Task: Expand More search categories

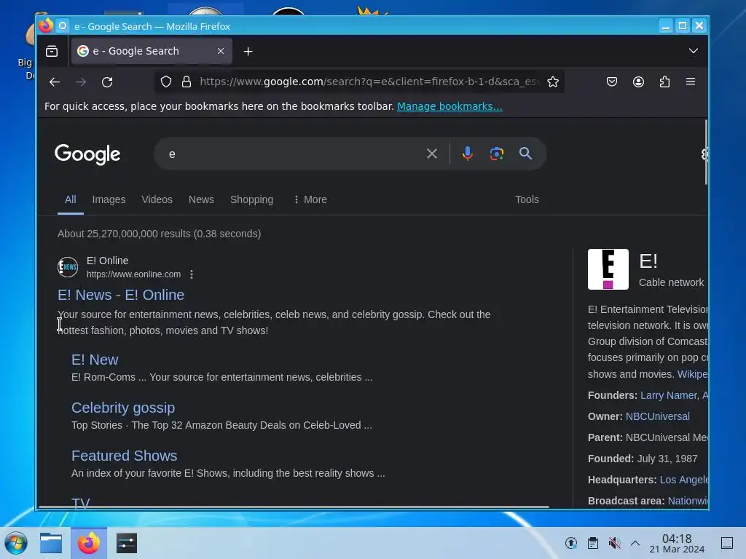Action: pyautogui.click(x=310, y=199)
